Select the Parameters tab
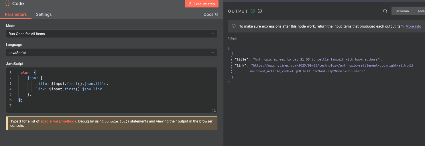The width and height of the screenshot is (425, 146). coord(16,14)
